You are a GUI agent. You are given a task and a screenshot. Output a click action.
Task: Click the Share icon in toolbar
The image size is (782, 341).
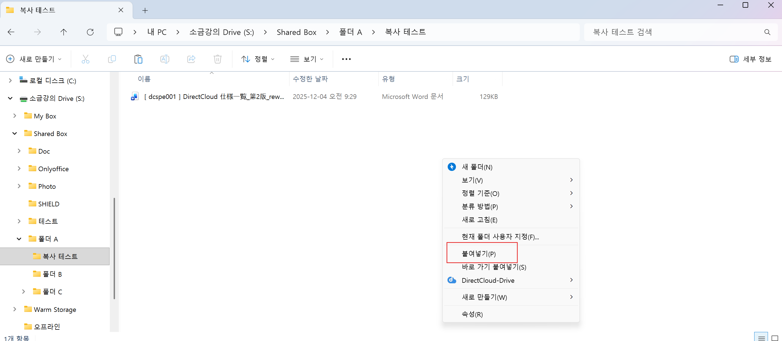click(x=191, y=59)
